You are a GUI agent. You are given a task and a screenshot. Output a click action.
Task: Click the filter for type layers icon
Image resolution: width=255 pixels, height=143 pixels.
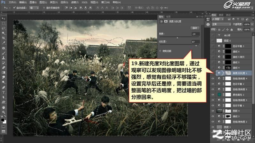238,19
